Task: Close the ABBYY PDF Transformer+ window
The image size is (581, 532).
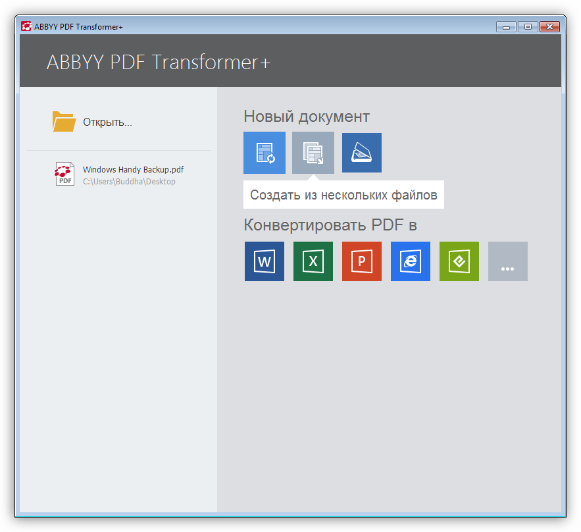Action: (x=550, y=27)
